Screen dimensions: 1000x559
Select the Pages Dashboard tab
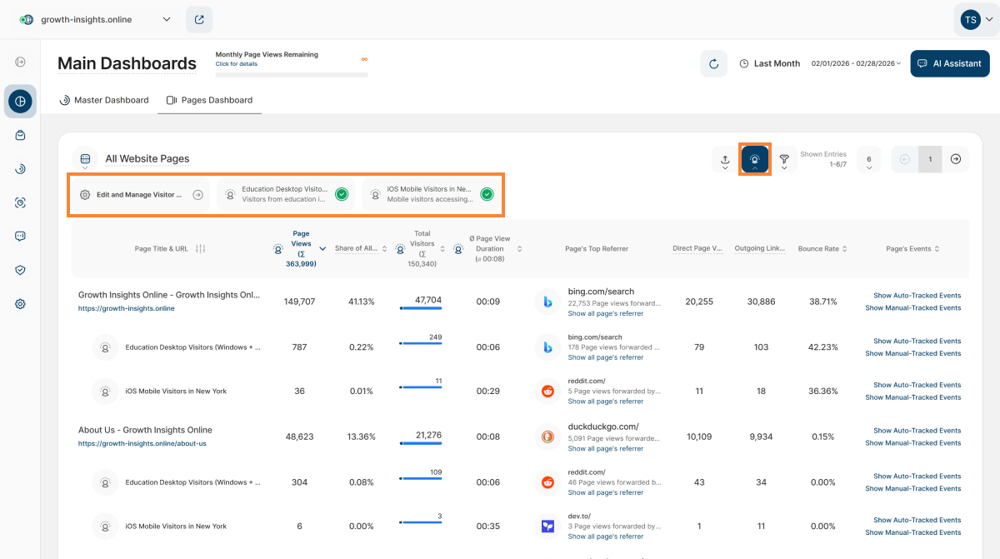tap(209, 100)
